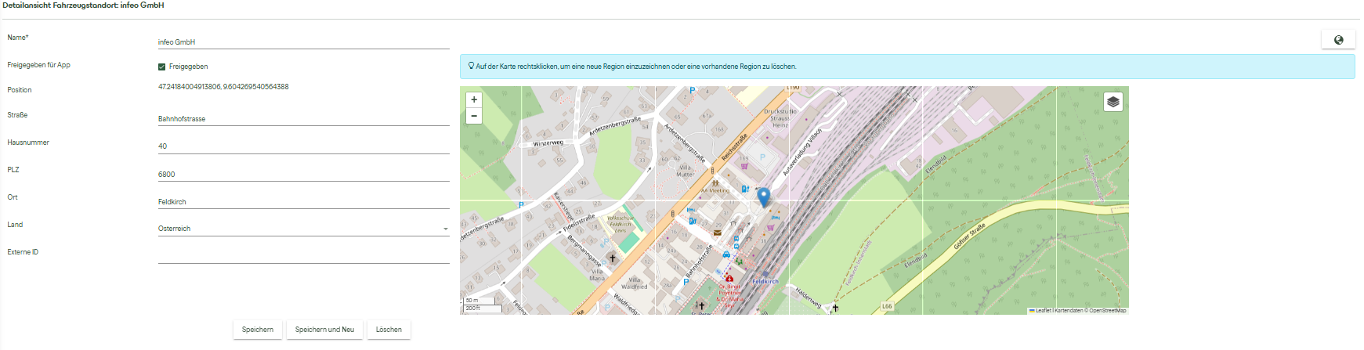1364x350 pixels.
Task: Open the Leaflet attribution link
Action: coord(1043,311)
